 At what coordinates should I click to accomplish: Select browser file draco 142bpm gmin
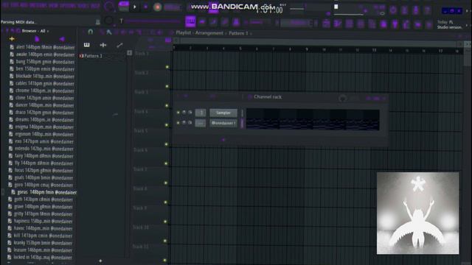point(42,113)
